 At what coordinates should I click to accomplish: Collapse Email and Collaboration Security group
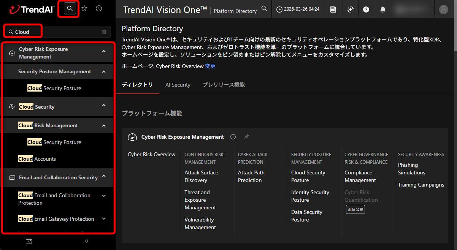click(x=104, y=176)
